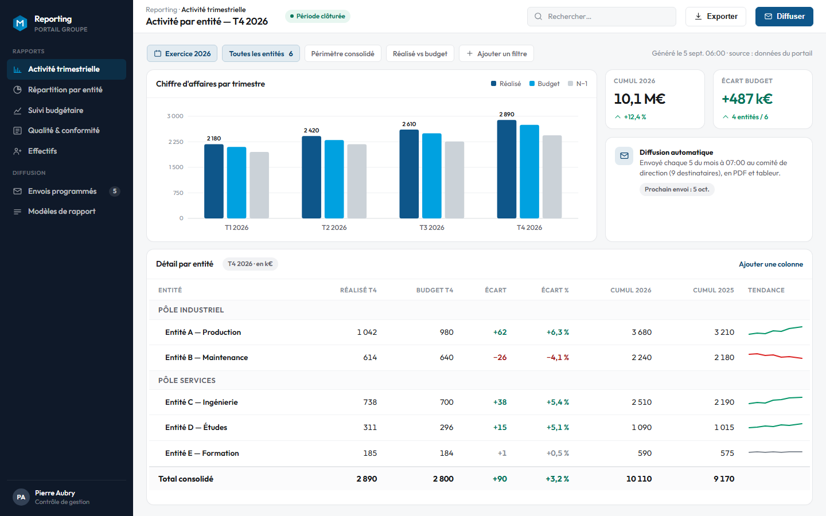Toggle the Périmètre consolidé filter
826x516 pixels.
(x=342, y=54)
